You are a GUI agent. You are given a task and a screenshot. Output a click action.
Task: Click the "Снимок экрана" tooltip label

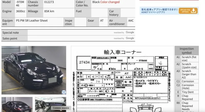point(61,108)
